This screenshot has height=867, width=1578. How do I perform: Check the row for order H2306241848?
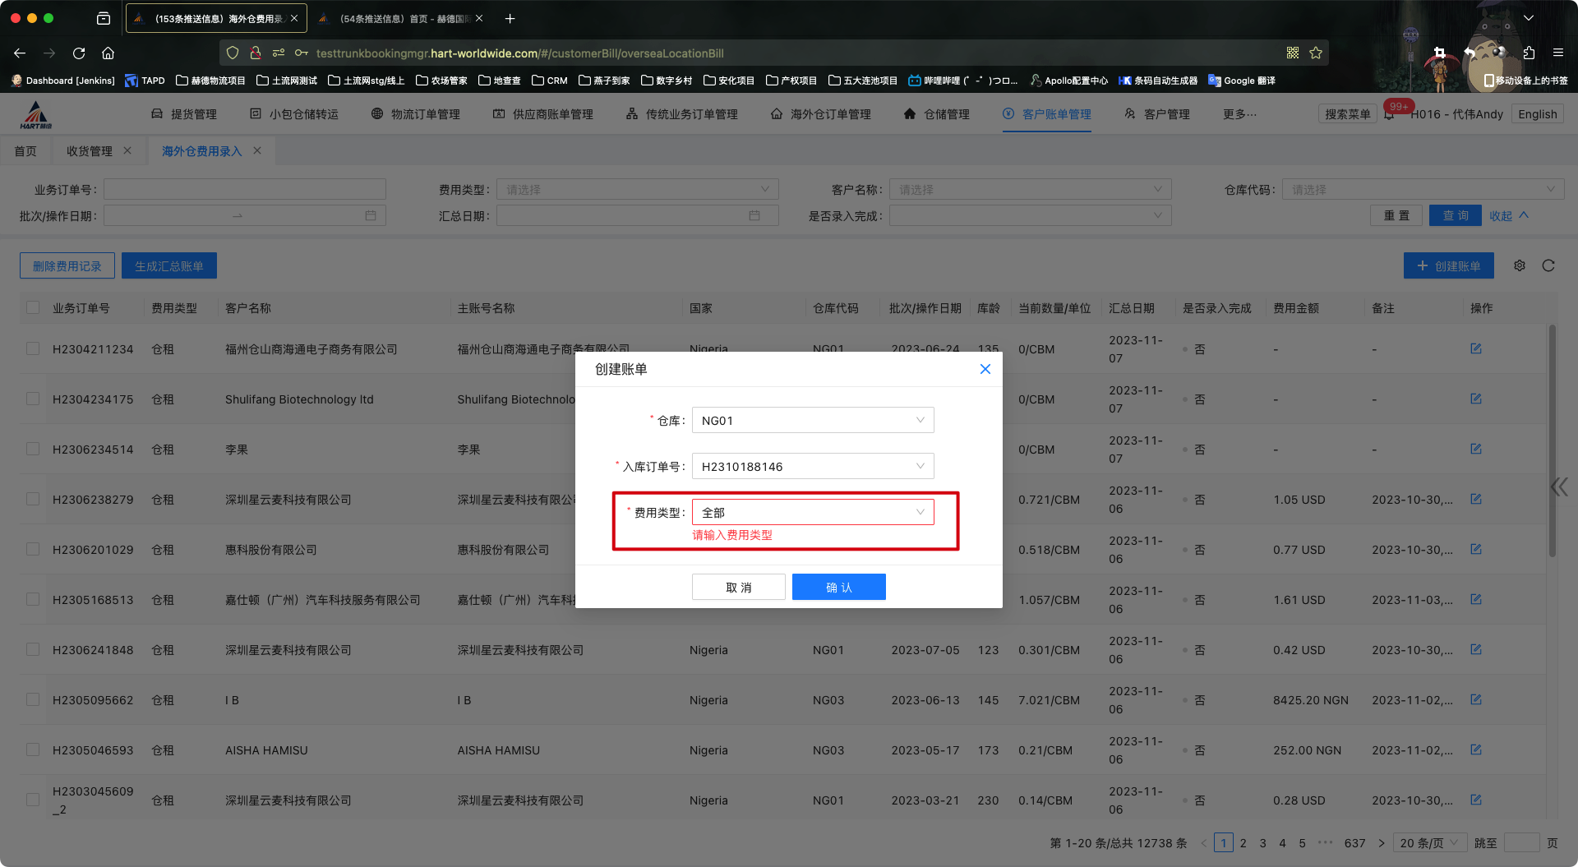(x=33, y=649)
